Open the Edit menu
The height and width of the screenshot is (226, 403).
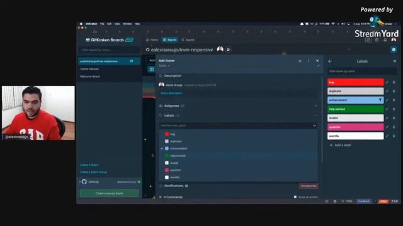(x=109, y=24)
